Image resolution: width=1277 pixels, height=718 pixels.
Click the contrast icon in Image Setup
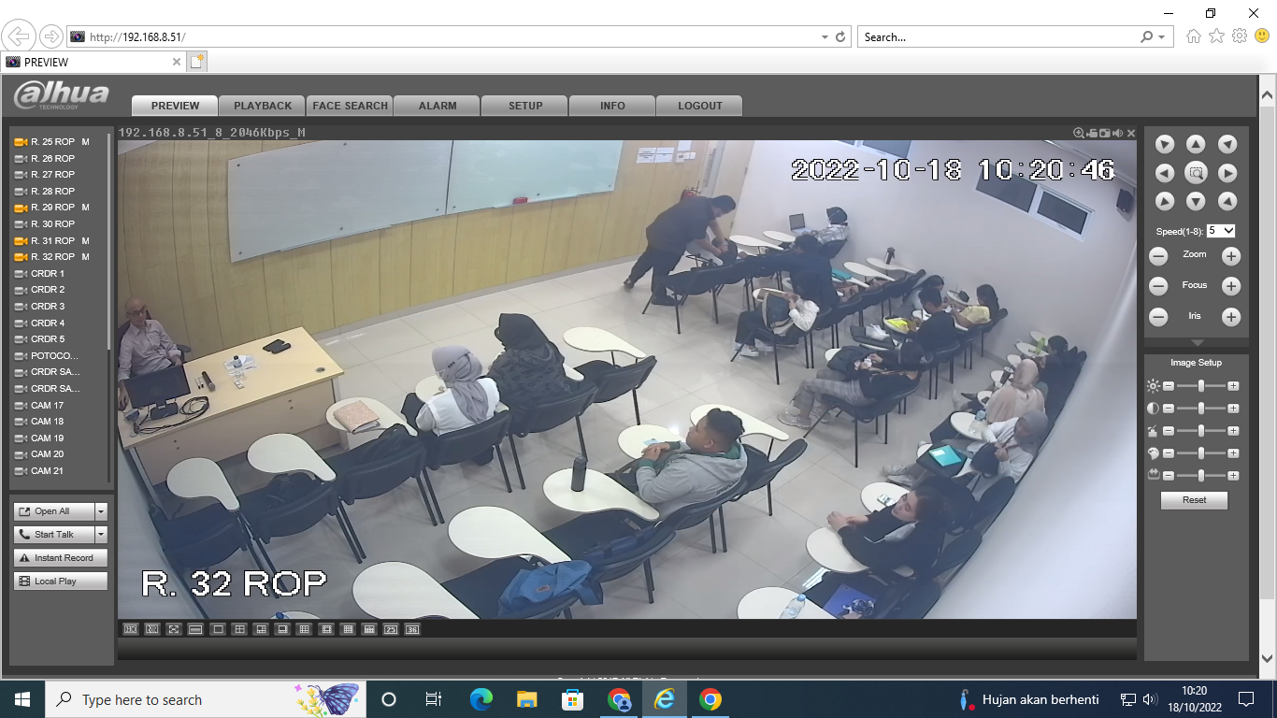[1153, 409]
